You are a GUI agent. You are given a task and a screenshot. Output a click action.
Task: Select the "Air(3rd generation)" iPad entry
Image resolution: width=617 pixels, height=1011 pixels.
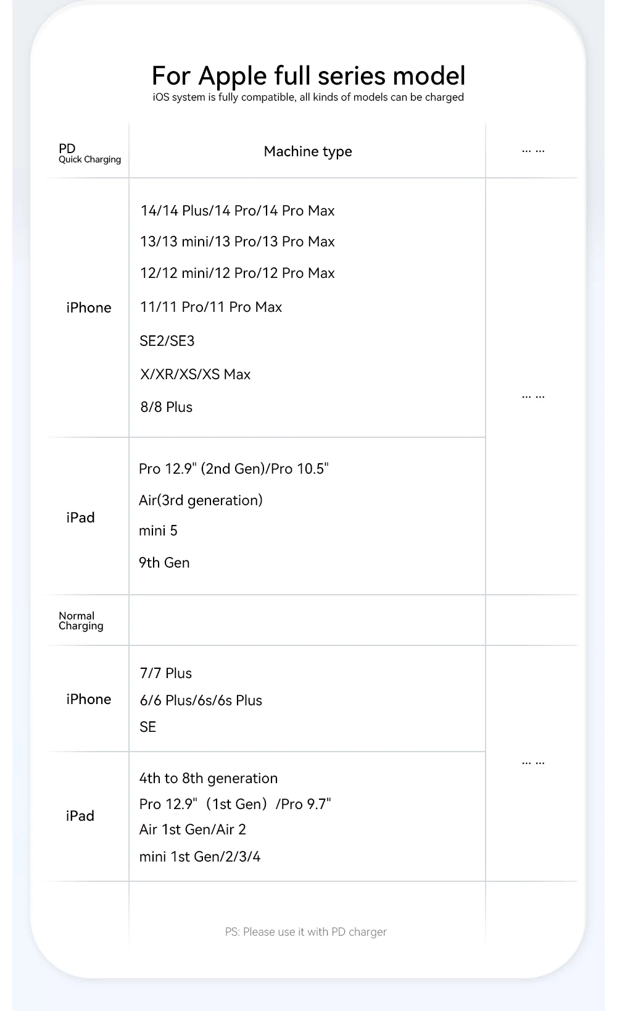(x=201, y=500)
